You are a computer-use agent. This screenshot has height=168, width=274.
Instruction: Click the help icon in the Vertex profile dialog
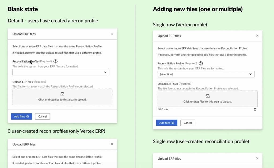tap(201, 64)
